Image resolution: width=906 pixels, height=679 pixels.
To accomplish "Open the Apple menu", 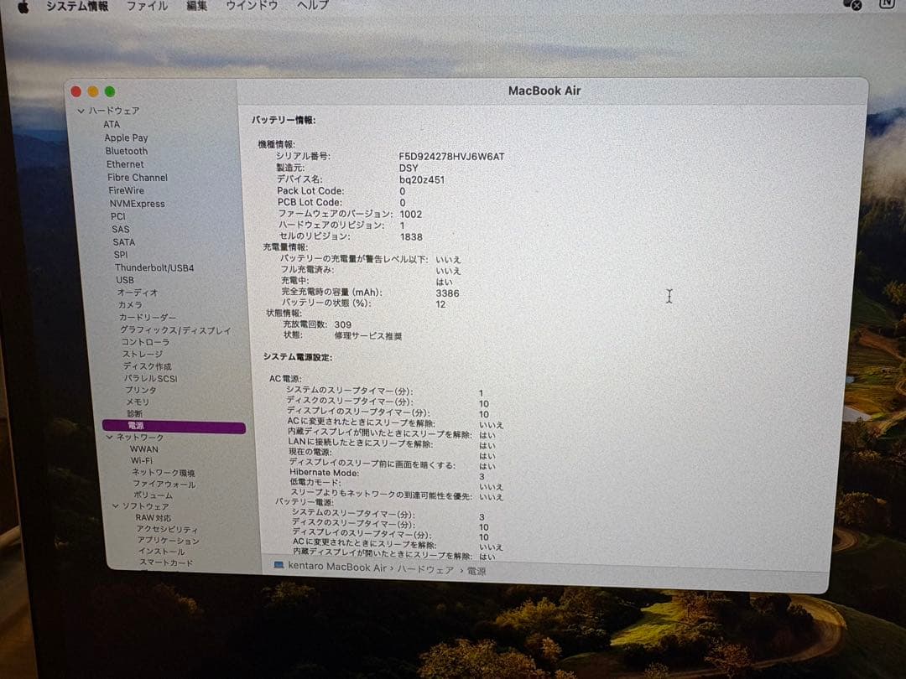I will (x=23, y=7).
